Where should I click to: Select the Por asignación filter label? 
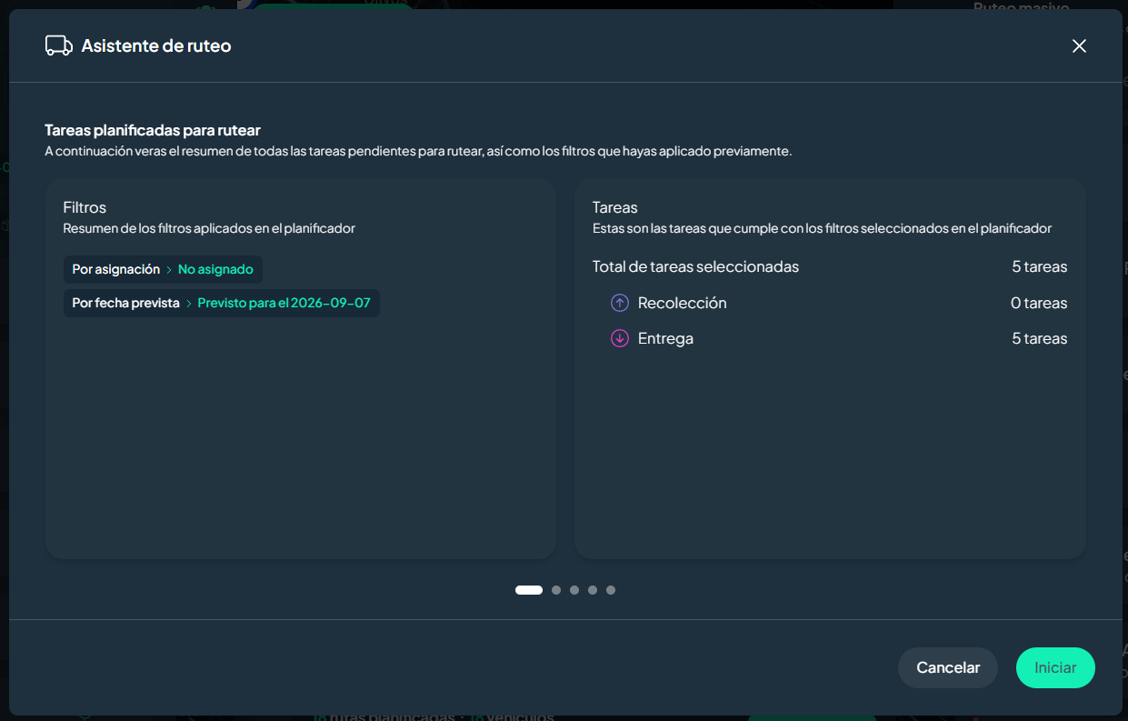[115, 270]
